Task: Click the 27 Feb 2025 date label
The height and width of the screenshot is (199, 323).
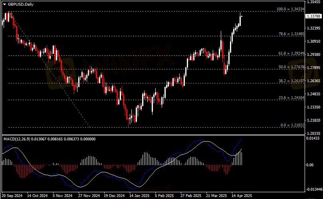Action: pos(190,196)
